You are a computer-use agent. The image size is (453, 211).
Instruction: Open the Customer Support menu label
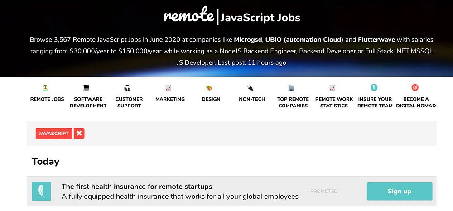pyautogui.click(x=129, y=102)
